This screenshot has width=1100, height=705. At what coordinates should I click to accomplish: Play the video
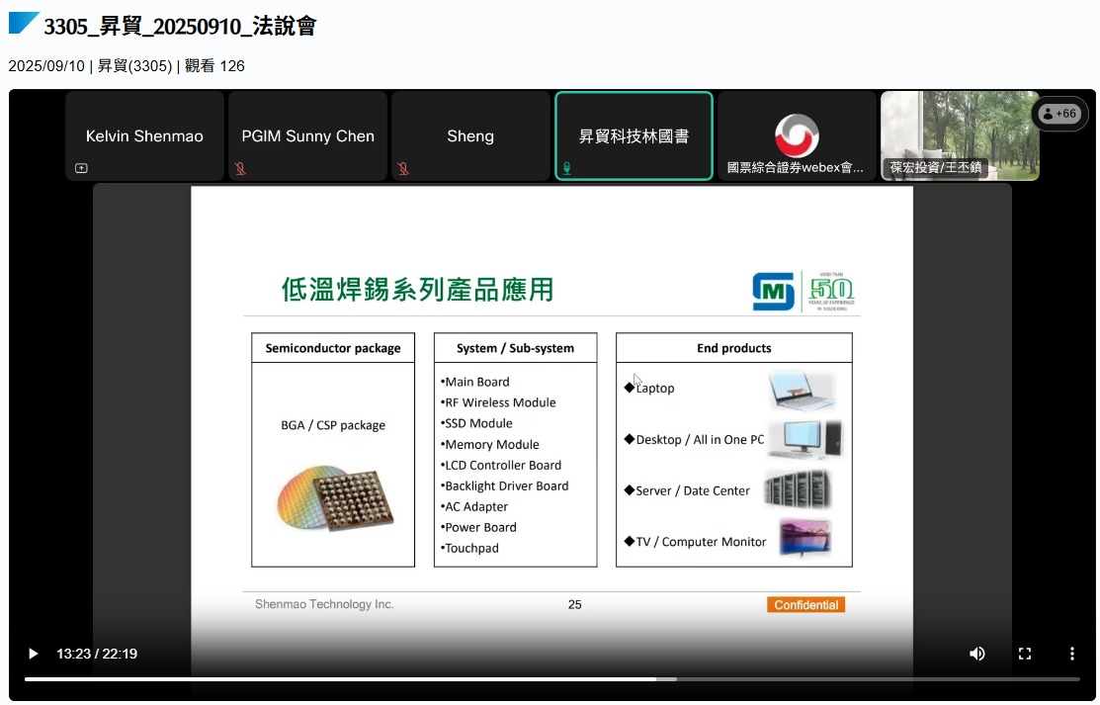[33, 654]
